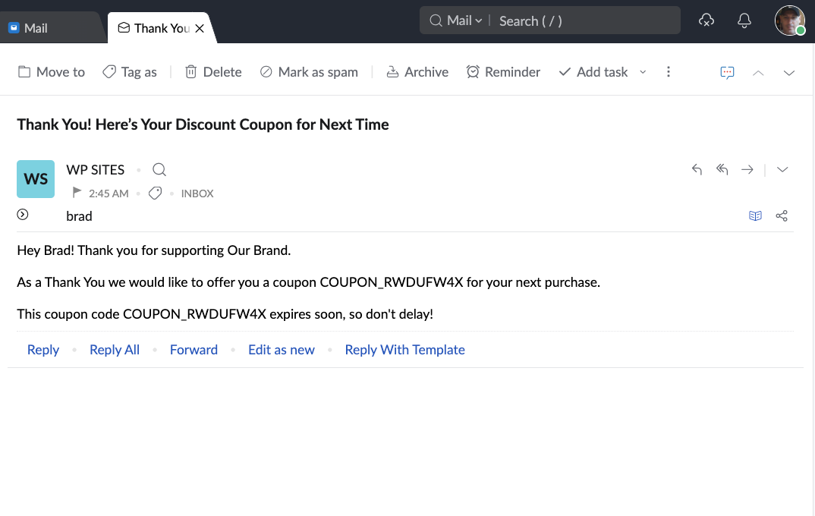The width and height of the screenshot is (815, 516).
Task: Search emails from WP SITES sender
Action: (159, 170)
